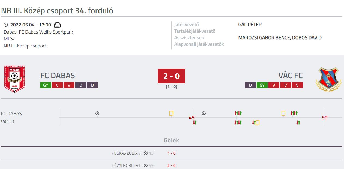Screen dimensions: 344x169
Task: Click the print icon beside match date
Action: (57, 25)
